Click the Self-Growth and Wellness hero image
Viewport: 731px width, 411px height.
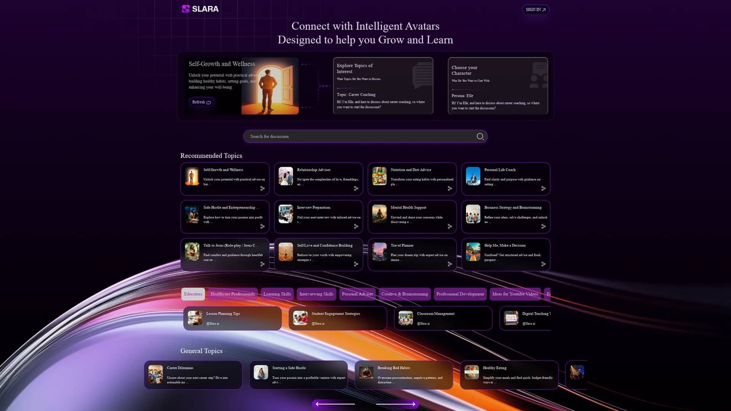[x=270, y=86]
